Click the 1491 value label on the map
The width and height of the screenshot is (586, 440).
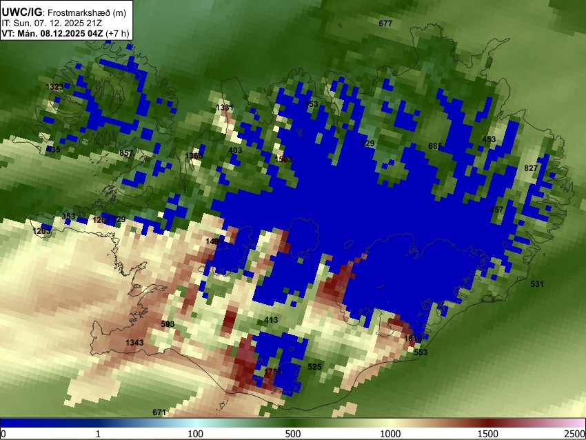point(214,241)
